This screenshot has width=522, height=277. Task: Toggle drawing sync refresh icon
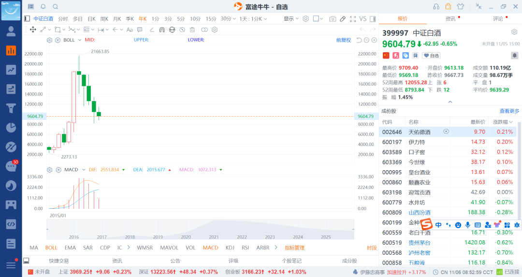172,29
